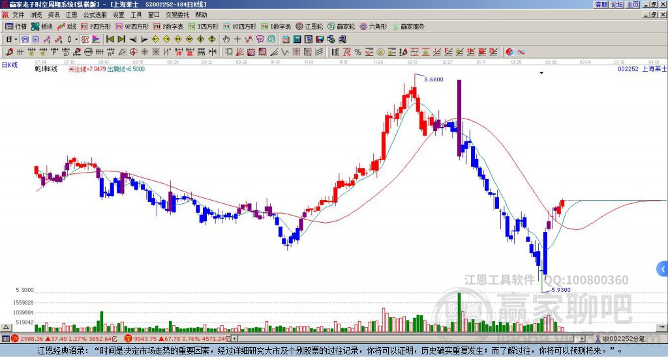This screenshot has height=357, width=668.
Task: Open the 设置 menu
Action: click(x=119, y=15)
